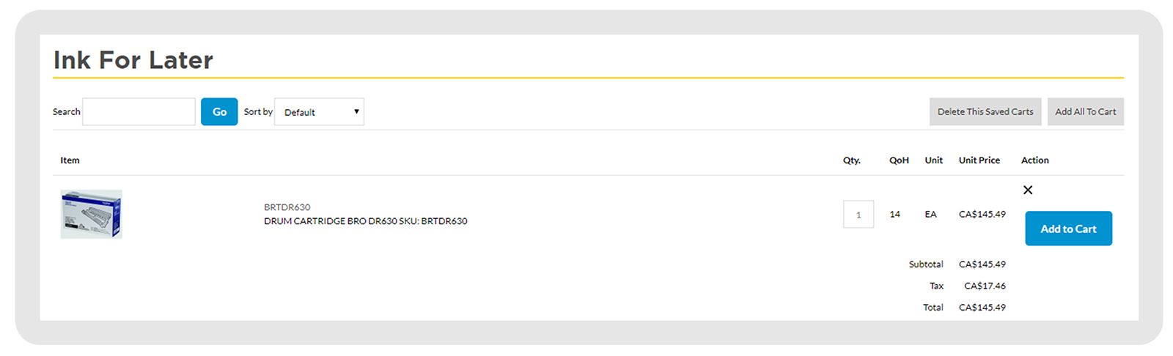
Task: Focus the Search text field
Action: coord(139,112)
